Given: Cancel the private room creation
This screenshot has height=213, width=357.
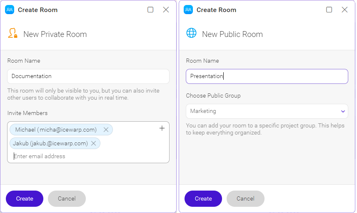Looking at the screenshot, I should point(67,198).
